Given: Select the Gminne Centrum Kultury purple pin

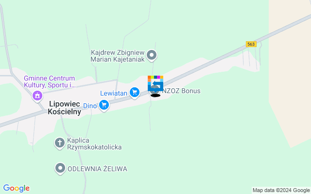Looking at the screenshot, I should (x=37, y=97).
